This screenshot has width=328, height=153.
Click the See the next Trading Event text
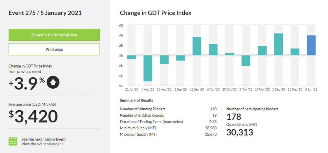43,139
